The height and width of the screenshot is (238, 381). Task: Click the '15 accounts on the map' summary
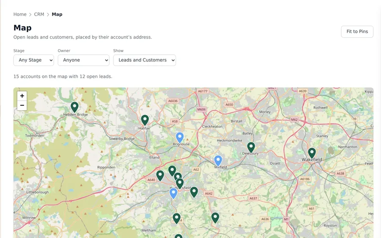63,76
